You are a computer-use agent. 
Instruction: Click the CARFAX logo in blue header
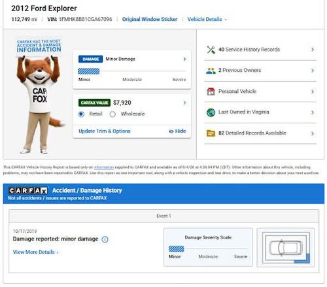pyautogui.click(x=28, y=191)
